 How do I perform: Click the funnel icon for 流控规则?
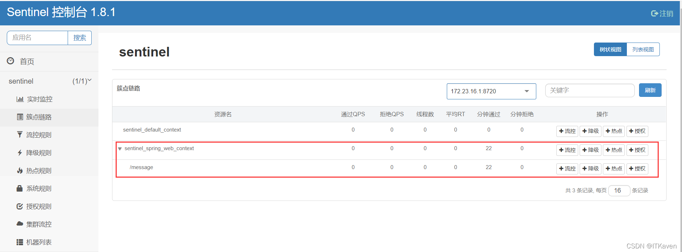click(20, 135)
